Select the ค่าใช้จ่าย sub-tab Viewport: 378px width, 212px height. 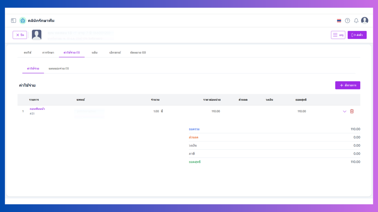tap(33, 68)
